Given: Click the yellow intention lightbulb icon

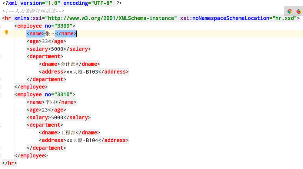Looking at the screenshot, I should coord(6,33).
